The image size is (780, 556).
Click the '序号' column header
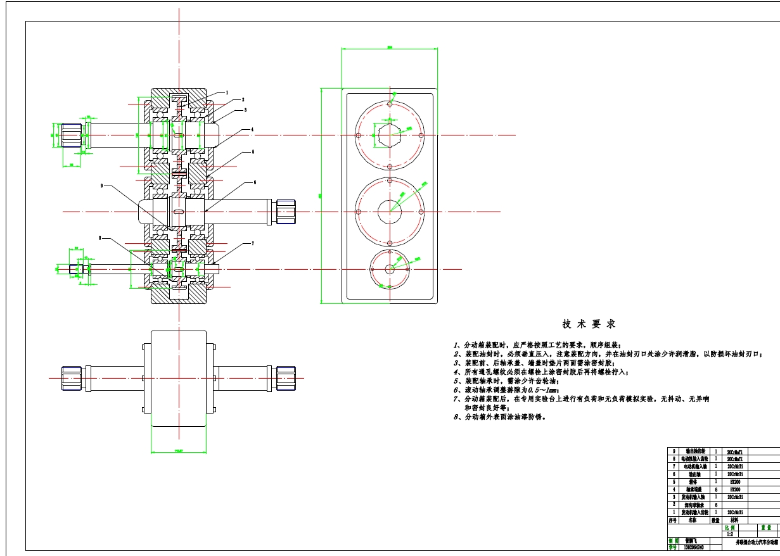click(x=672, y=521)
